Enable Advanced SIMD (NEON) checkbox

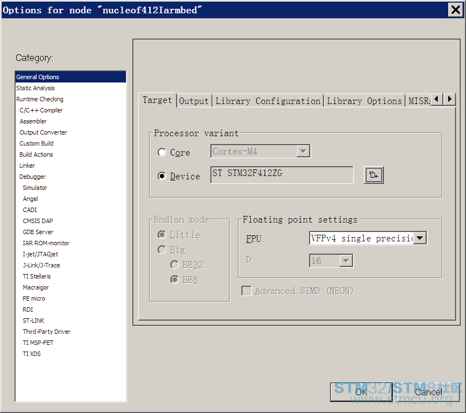[246, 291]
